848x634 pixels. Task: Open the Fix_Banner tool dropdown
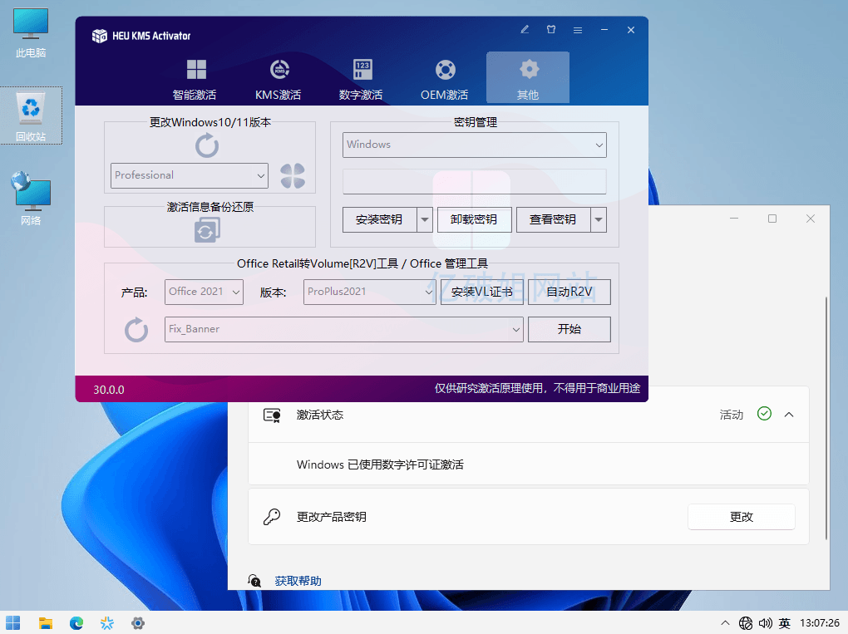click(344, 329)
